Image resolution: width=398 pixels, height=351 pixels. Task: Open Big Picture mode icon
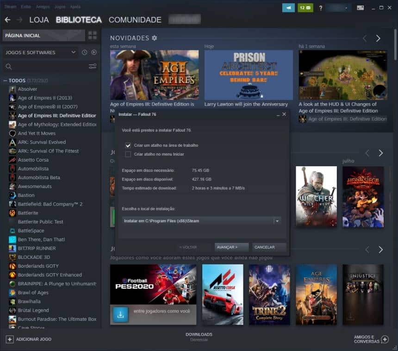(x=360, y=8)
